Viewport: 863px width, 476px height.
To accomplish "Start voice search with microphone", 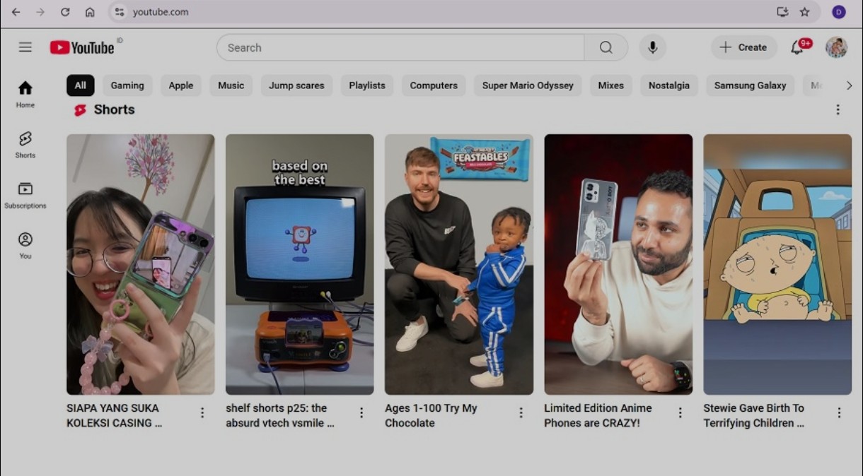I will click(x=652, y=47).
